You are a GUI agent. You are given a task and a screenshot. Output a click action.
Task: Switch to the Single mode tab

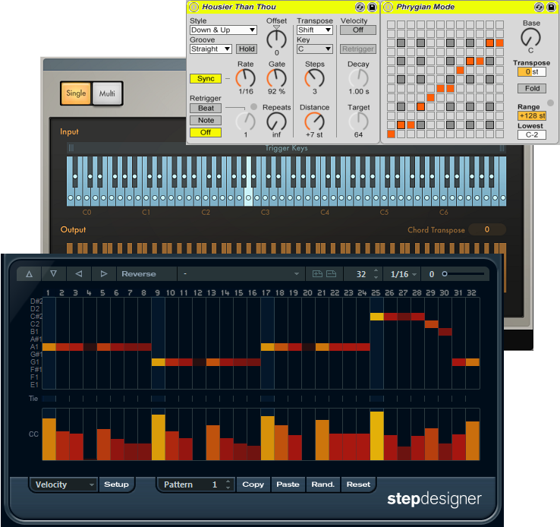click(x=76, y=93)
